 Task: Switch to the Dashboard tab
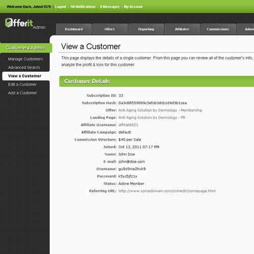pyautogui.click(x=74, y=29)
